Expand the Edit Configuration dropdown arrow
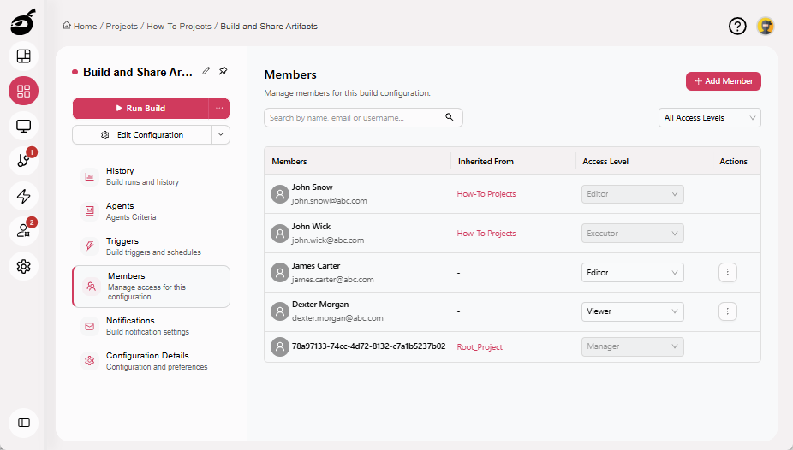This screenshot has width=793, height=450. pyautogui.click(x=220, y=135)
